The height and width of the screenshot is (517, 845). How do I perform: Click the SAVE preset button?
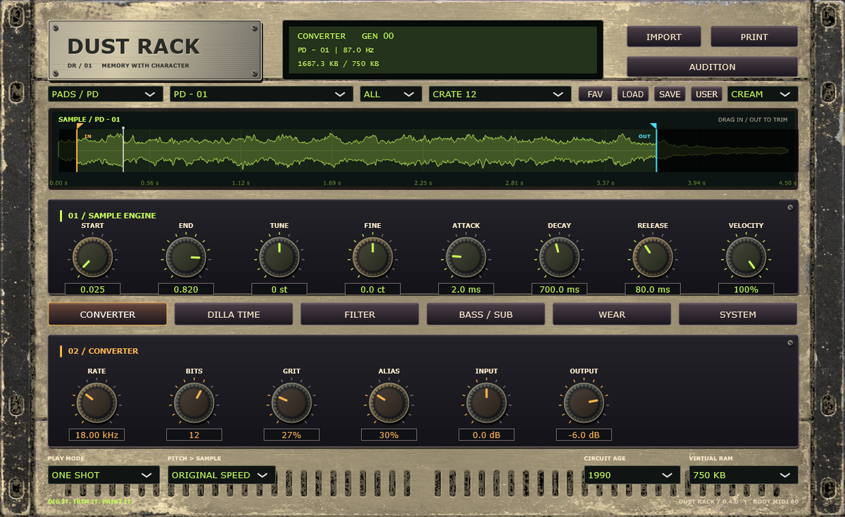point(670,94)
